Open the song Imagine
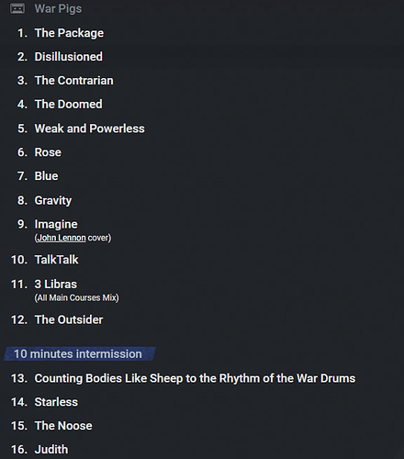This screenshot has height=459, width=404. pos(56,224)
